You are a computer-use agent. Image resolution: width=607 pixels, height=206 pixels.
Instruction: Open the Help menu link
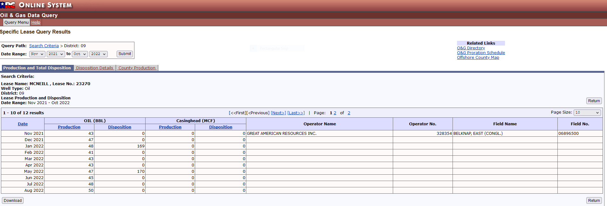coord(36,22)
